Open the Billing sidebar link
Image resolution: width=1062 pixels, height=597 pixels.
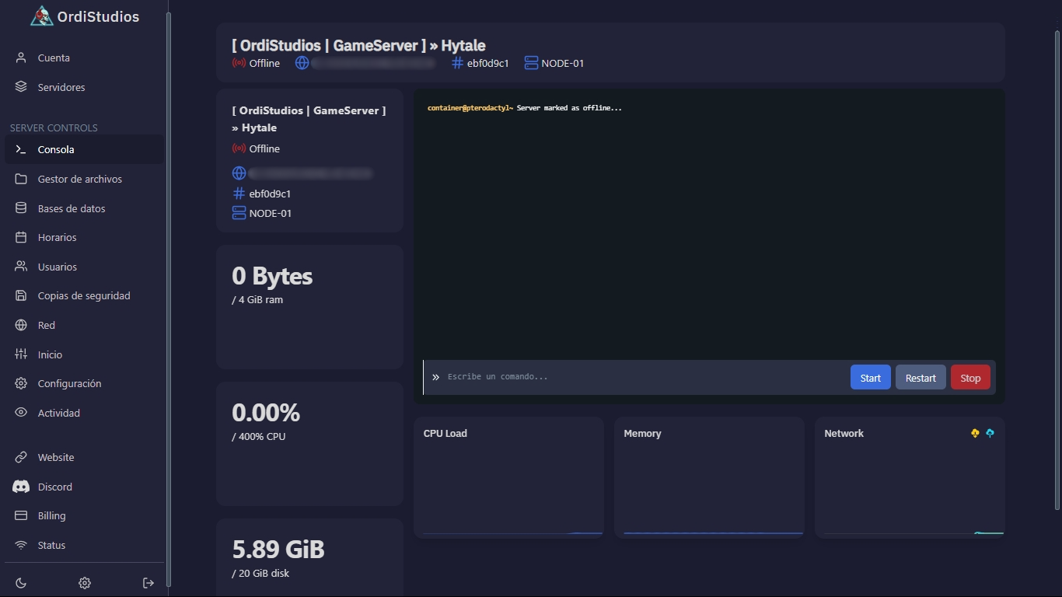pyautogui.click(x=51, y=515)
